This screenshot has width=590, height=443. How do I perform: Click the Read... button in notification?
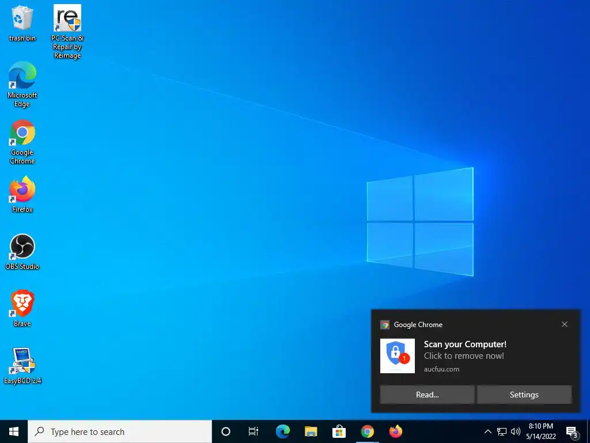coord(427,395)
